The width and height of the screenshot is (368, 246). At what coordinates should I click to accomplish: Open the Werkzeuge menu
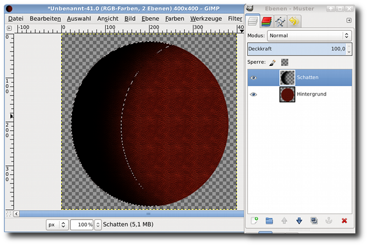[x=207, y=18]
